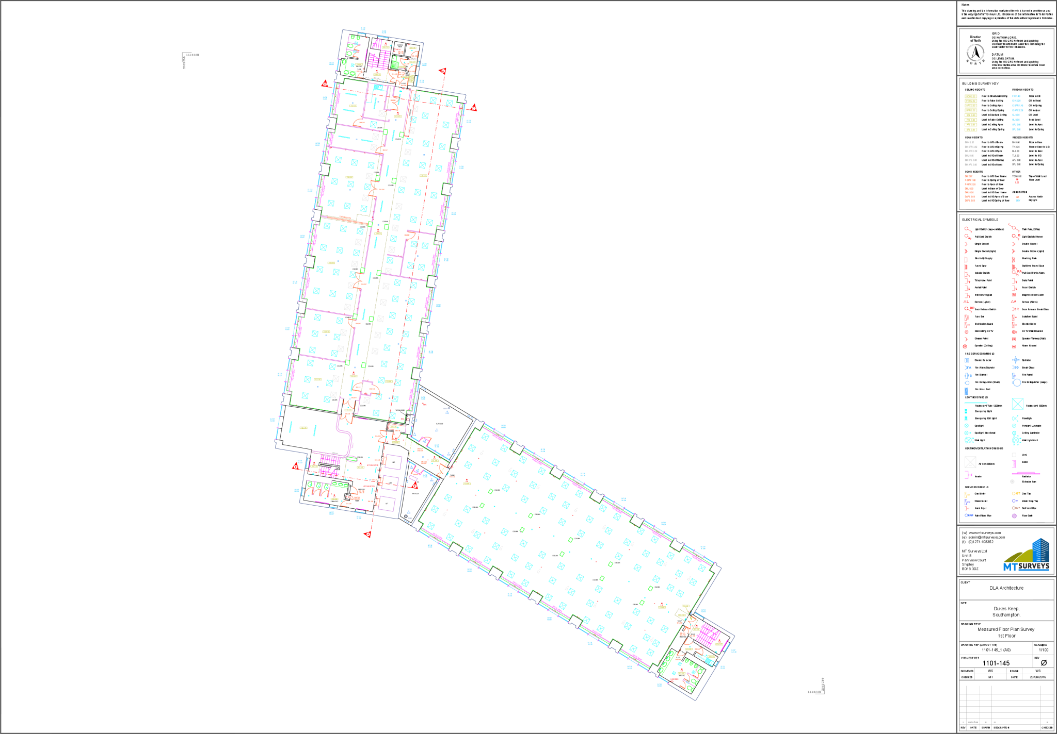Viewport: 1057px width, 734px height.
Task: Click the Magnetic Door Catch M symbol
Action: (x=1014, y=295)
